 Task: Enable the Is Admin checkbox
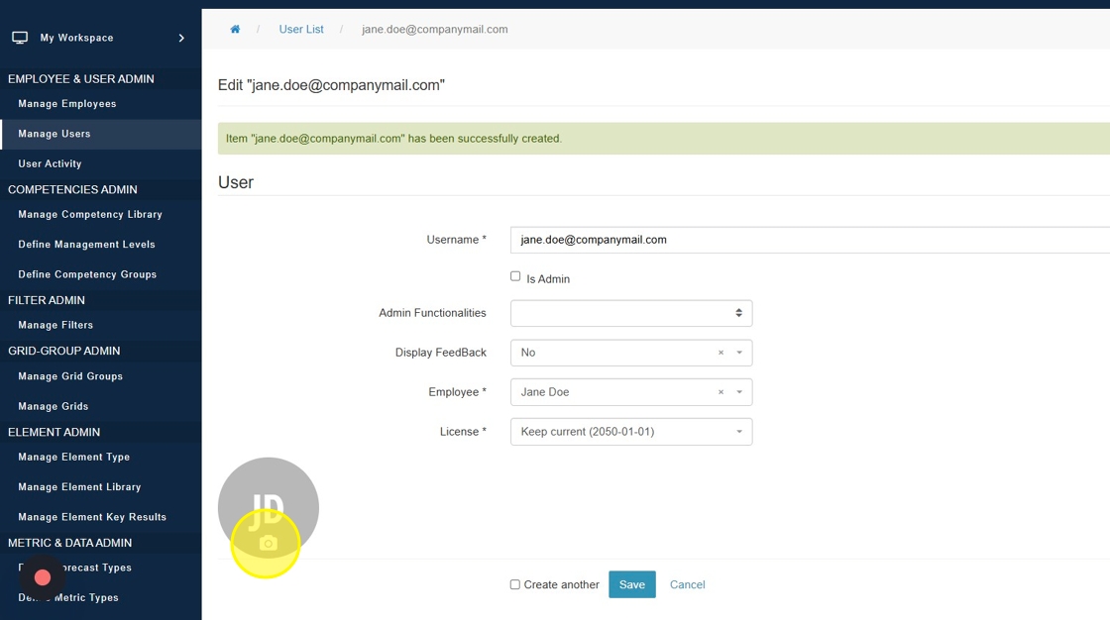pos(515,276)
